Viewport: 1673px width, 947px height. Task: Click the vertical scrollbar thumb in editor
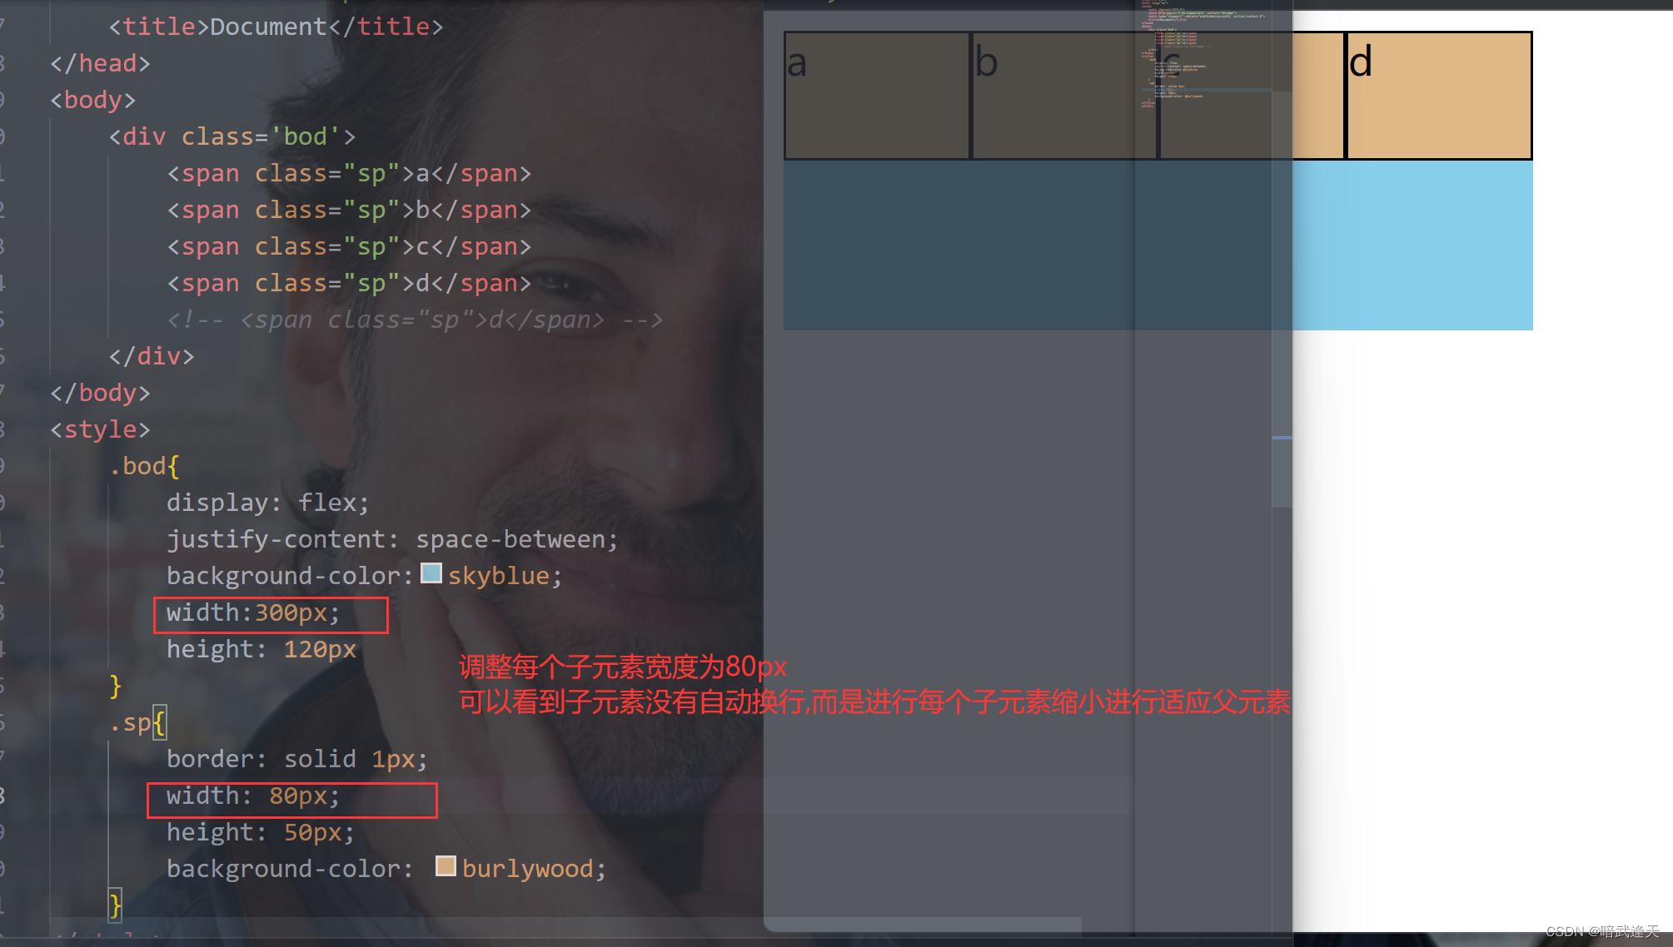point(1282,300)
